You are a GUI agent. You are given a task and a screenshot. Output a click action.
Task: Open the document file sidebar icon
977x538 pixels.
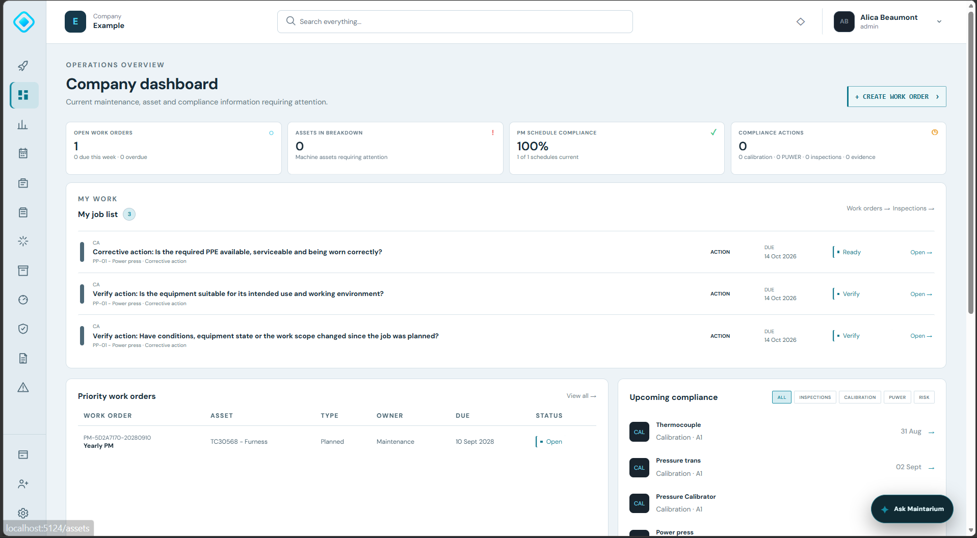click(23, 358)
